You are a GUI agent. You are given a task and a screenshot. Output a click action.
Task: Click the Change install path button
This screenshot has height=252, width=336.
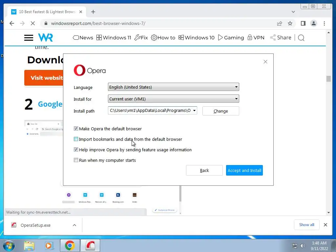pyautogui.click(x=221, y=111)
